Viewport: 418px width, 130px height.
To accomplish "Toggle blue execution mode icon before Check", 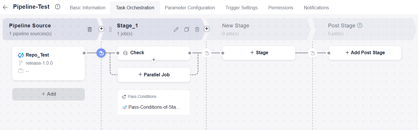I will (101, 53).
